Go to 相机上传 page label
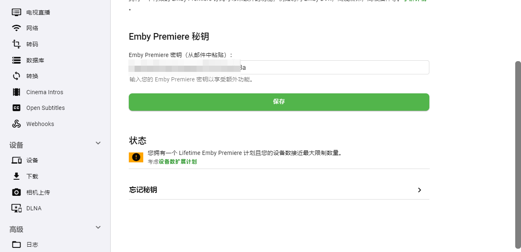The image size is (521, 252). [38, 193]
